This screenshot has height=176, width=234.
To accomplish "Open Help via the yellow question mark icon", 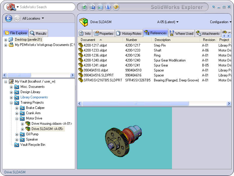I will click(x=116, y=7).
